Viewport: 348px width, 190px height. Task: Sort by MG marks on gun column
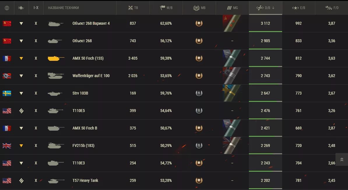[232, 8]
